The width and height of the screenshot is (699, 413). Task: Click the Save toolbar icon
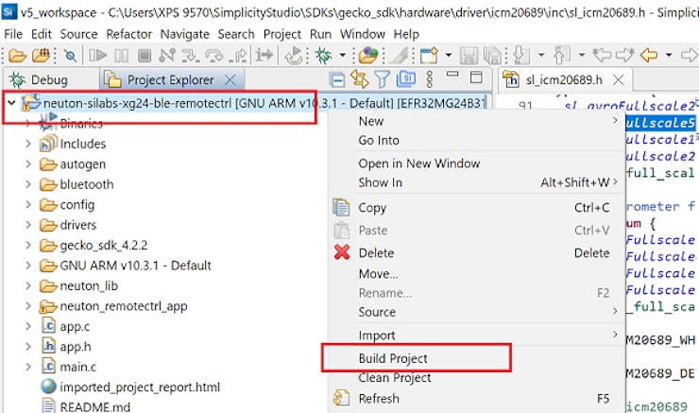coord(469,56)
